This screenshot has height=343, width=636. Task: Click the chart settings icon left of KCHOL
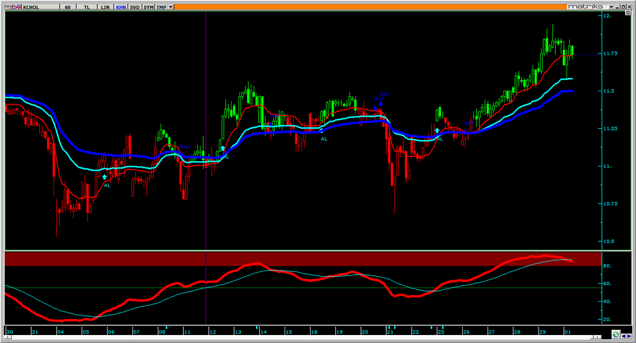(x=8, y=7)
